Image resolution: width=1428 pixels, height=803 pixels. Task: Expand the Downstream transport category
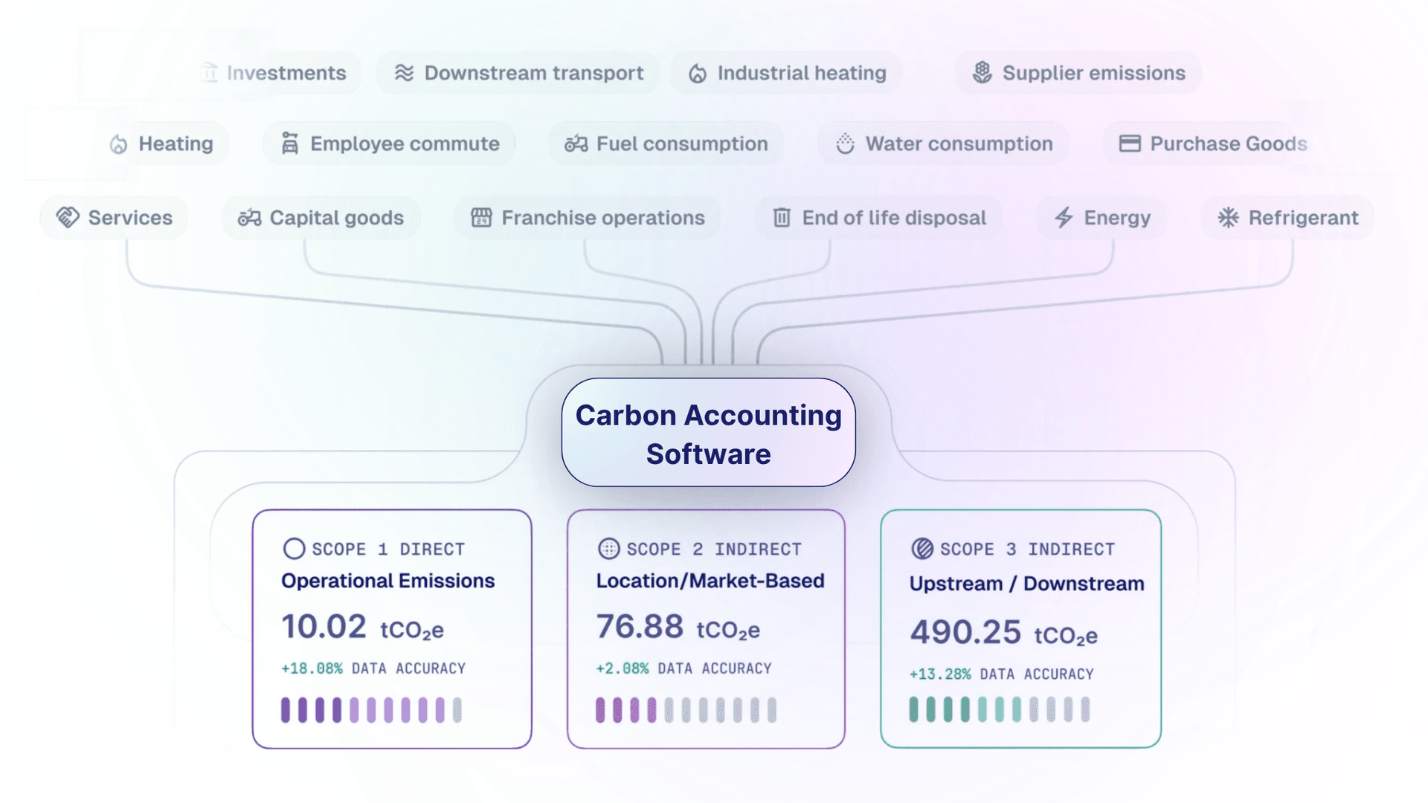518,72
